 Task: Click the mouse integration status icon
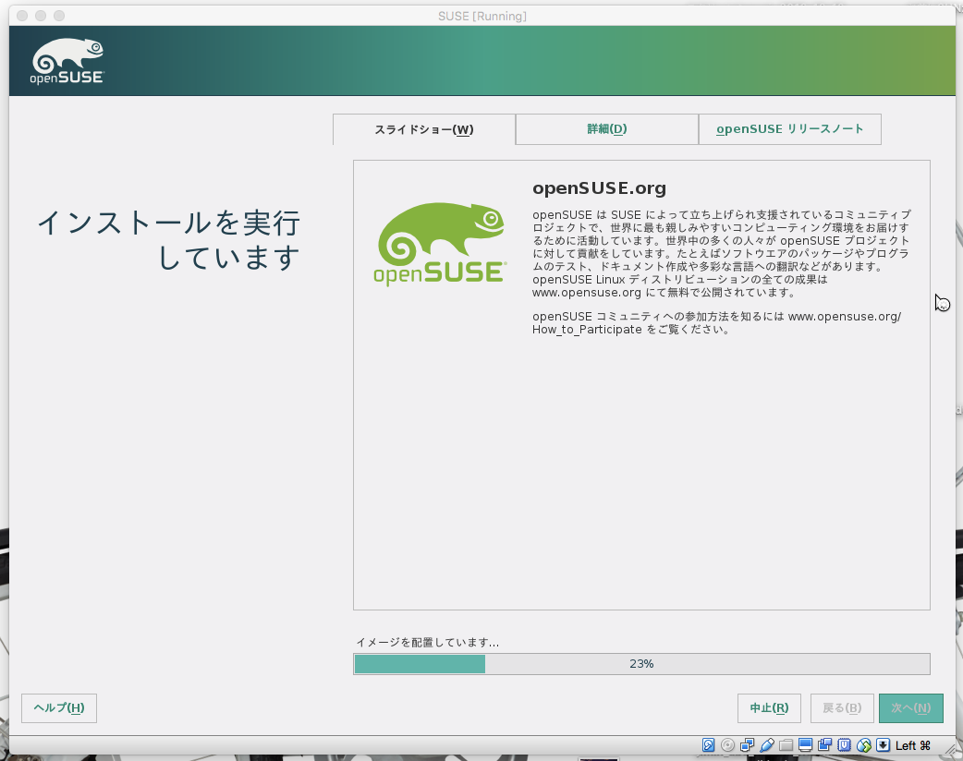(862, 745)
